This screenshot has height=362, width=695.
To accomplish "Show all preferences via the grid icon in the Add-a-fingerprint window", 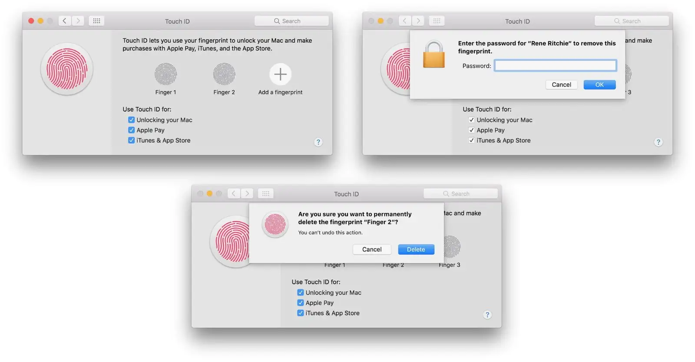I will point(96,21).
